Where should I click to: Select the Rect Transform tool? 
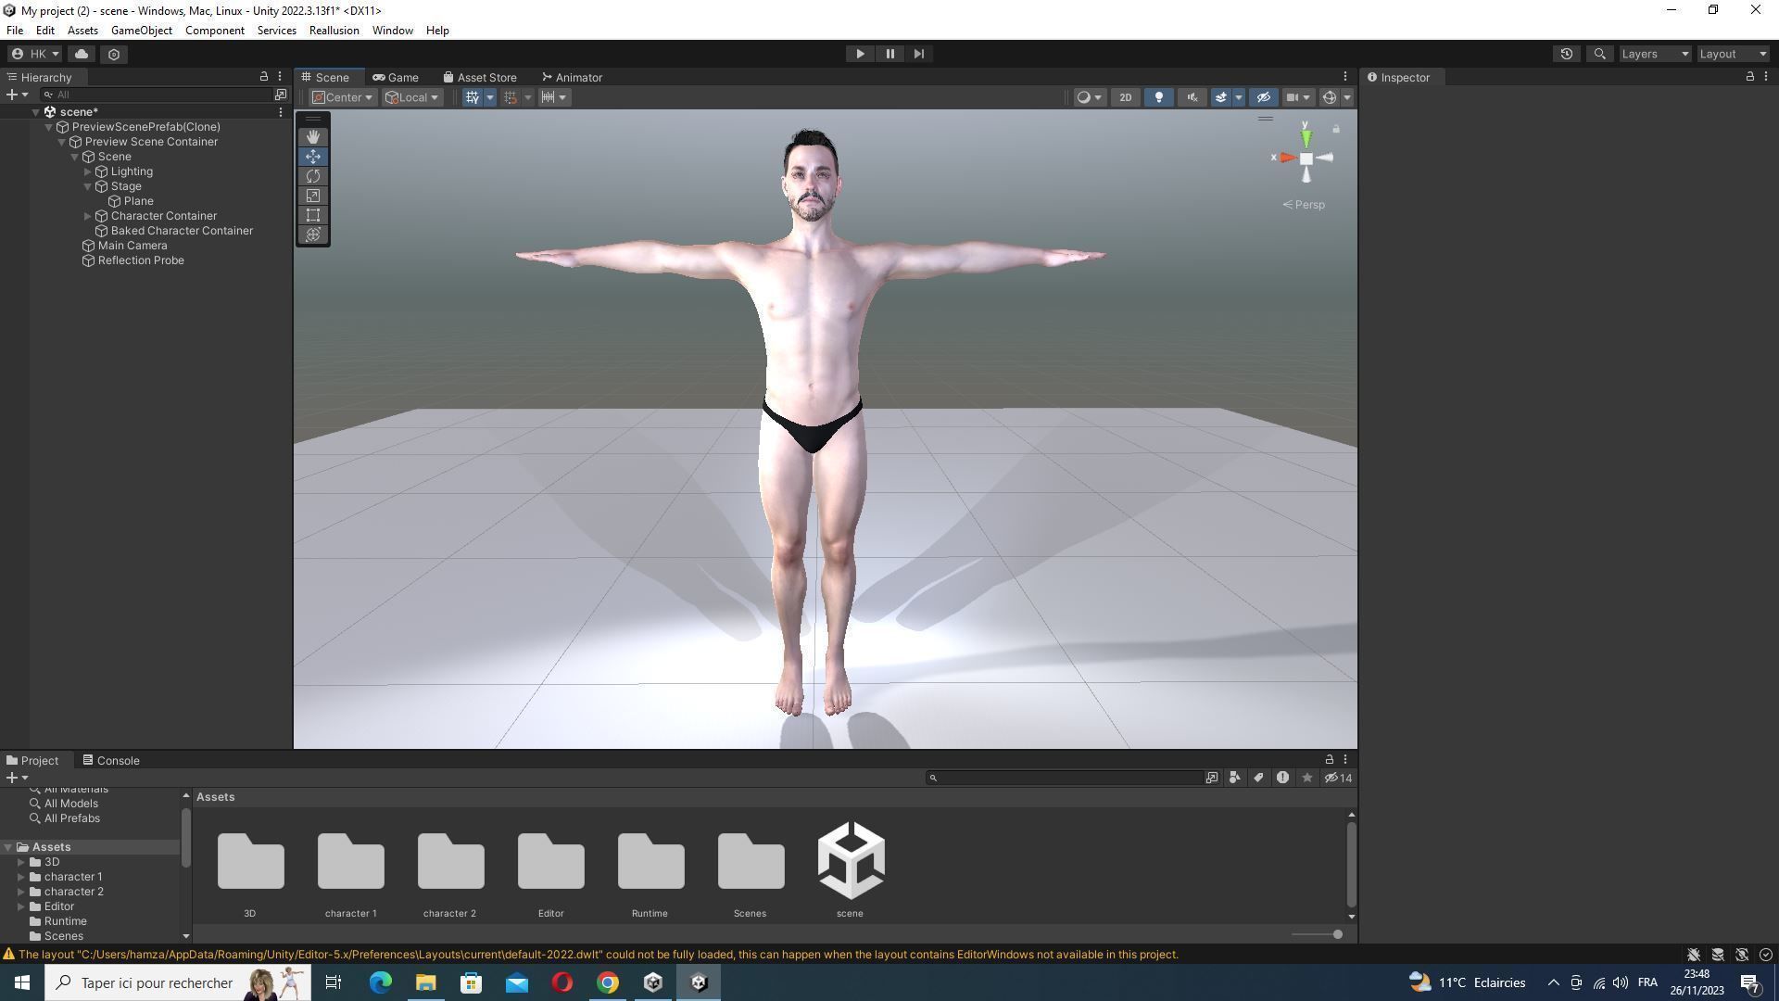pos(313,215)
